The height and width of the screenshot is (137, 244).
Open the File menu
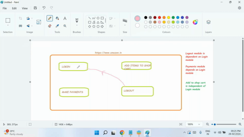pyautogui.click(x=5, y=8)
